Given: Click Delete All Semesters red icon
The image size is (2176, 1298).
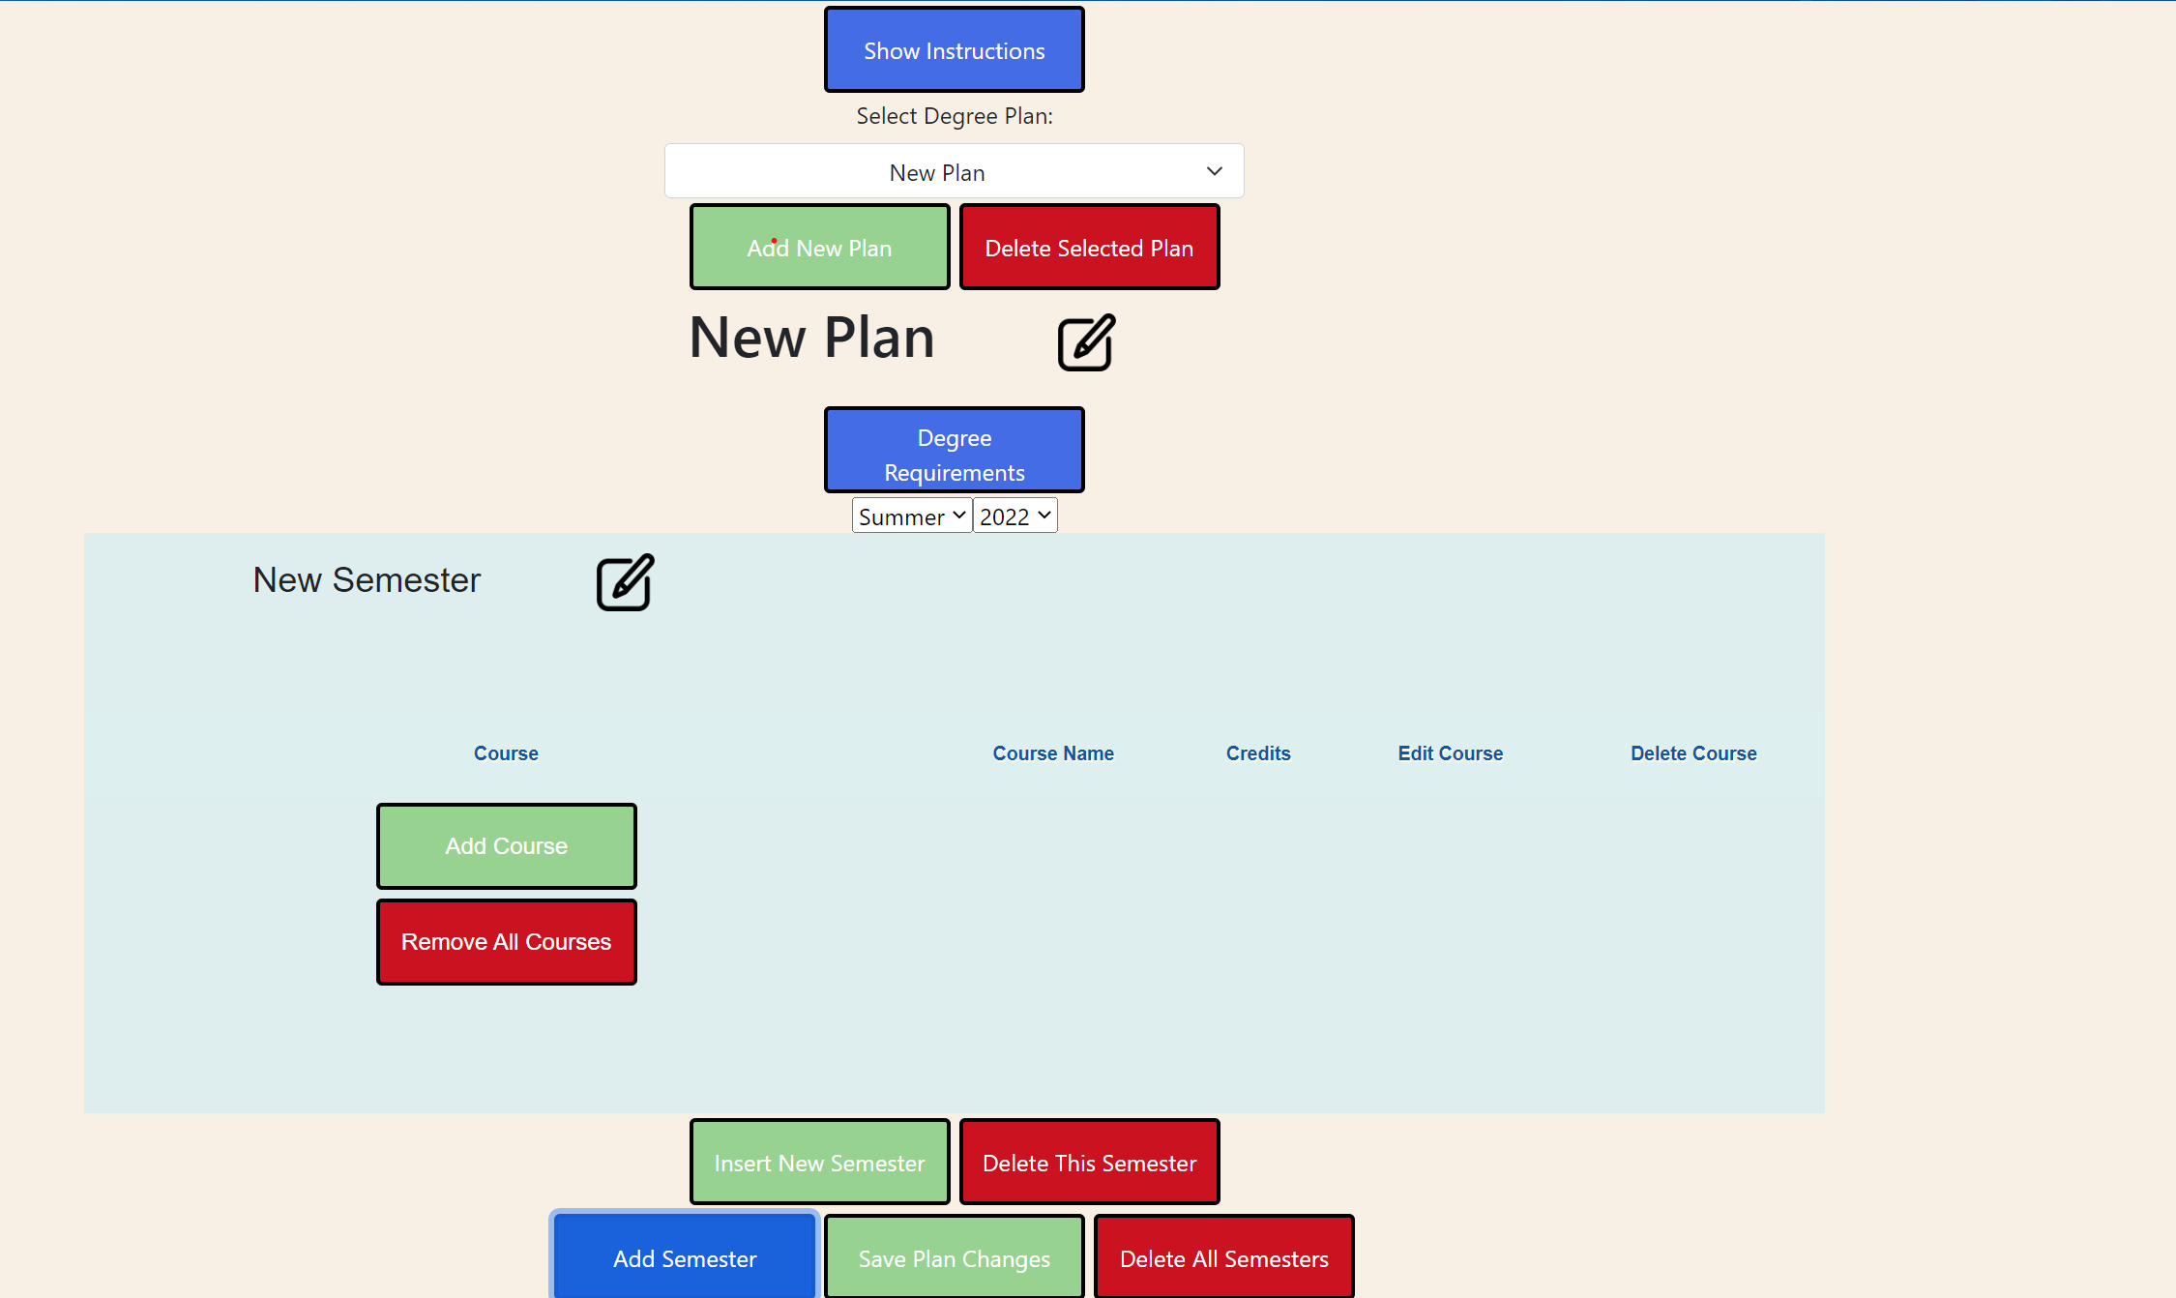Looking at the screenshot, I should [1224, 1256].
